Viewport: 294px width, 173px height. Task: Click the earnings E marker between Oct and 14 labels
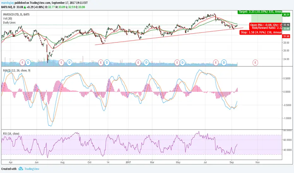coord(101,63)
